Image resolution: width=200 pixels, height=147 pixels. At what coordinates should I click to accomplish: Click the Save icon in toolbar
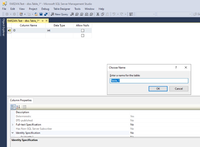point(41,14)
